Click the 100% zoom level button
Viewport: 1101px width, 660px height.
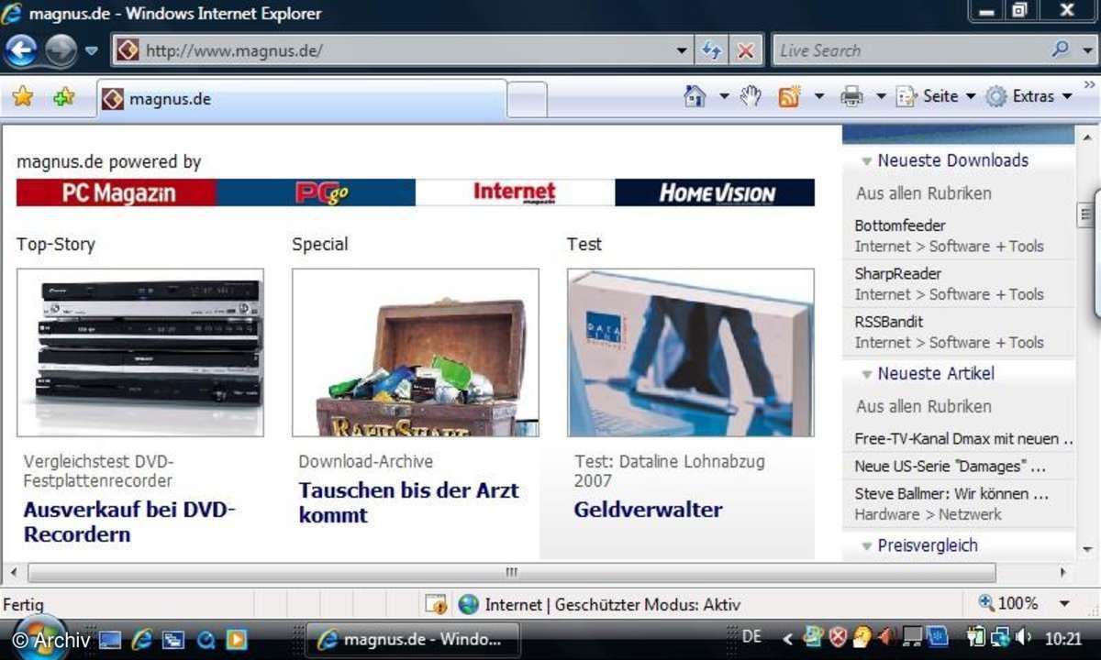click(x=1008, y=603)
